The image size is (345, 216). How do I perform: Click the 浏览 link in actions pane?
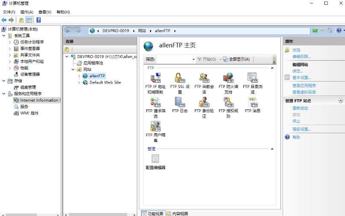click(x=296, y=50)
